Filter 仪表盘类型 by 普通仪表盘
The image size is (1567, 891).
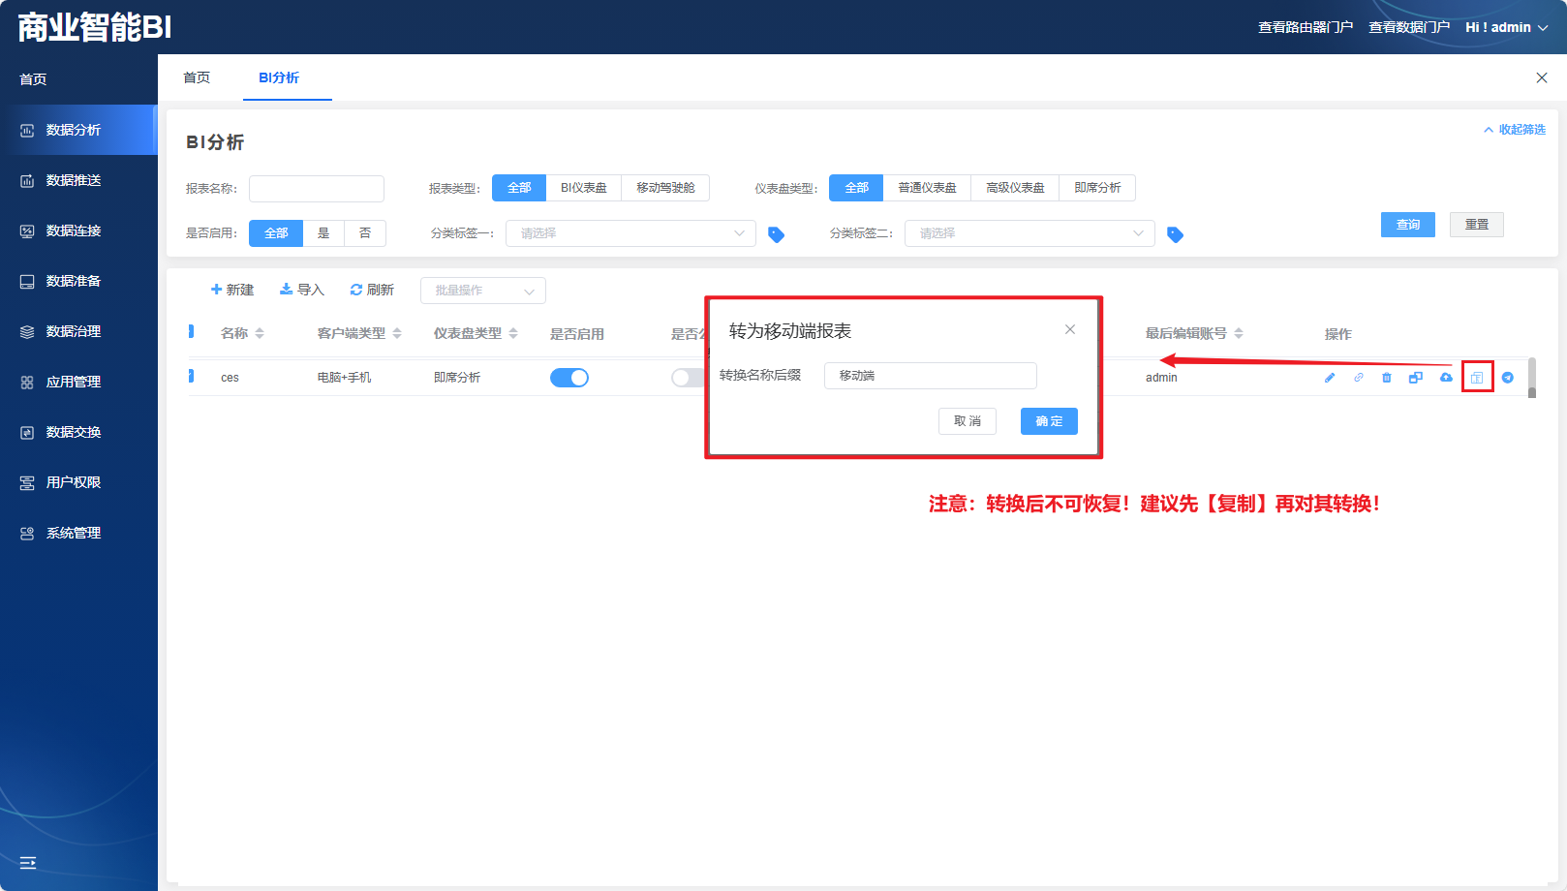[x=927, y=188]
